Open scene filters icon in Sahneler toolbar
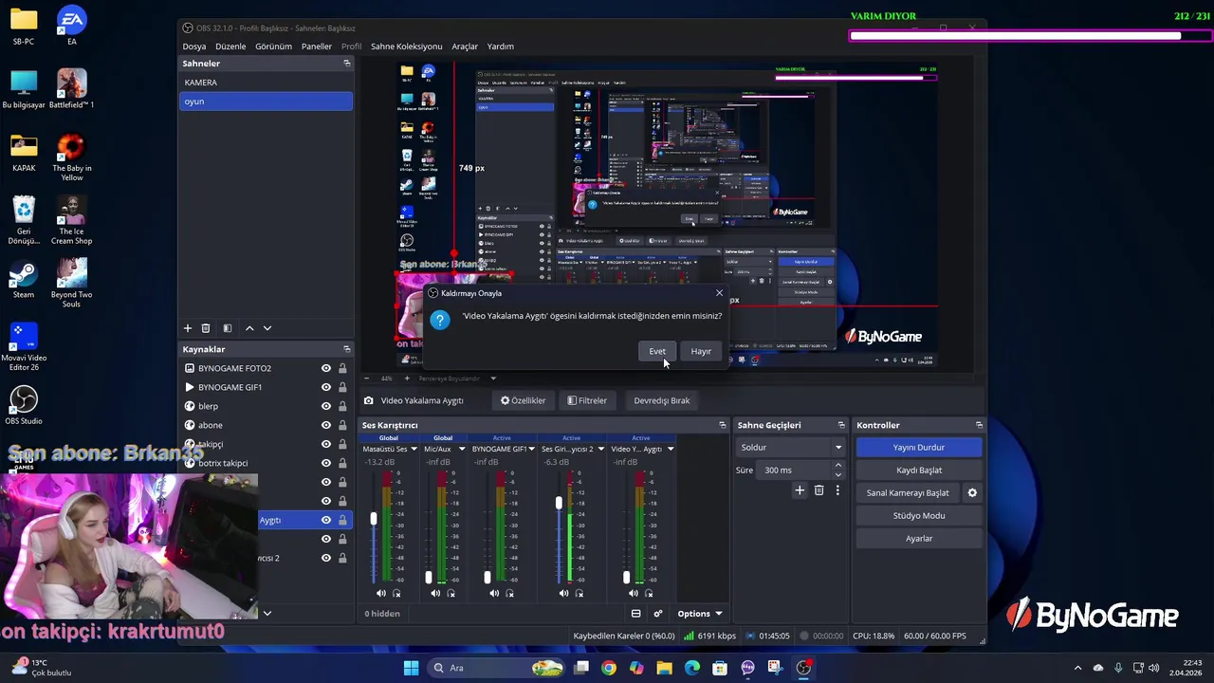Screen dimensions: 1214x683 point(228,328)
